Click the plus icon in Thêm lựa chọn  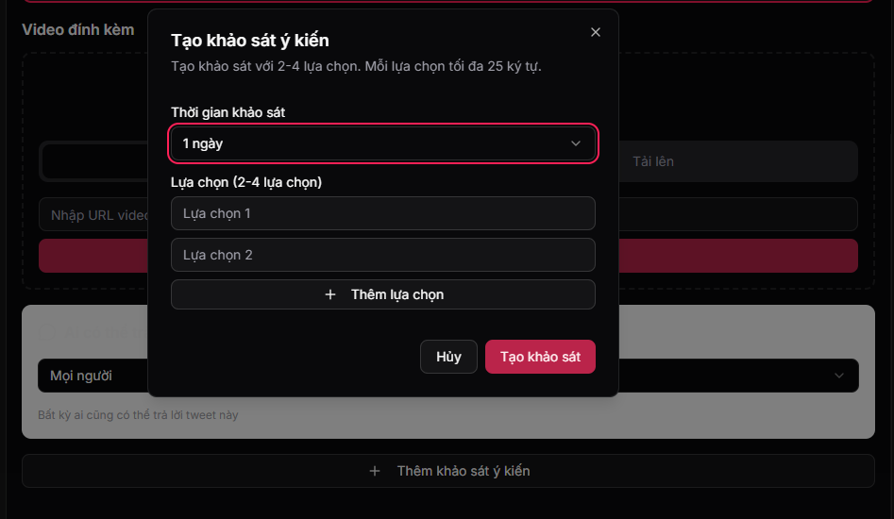(x=330, y=294)
